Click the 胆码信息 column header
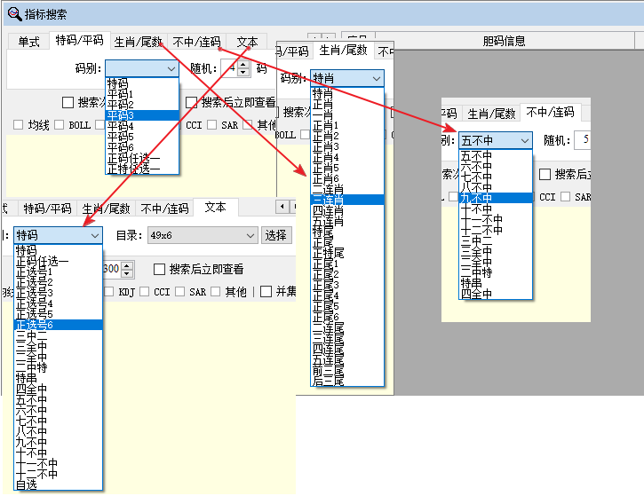 click(x=504, y=41)
